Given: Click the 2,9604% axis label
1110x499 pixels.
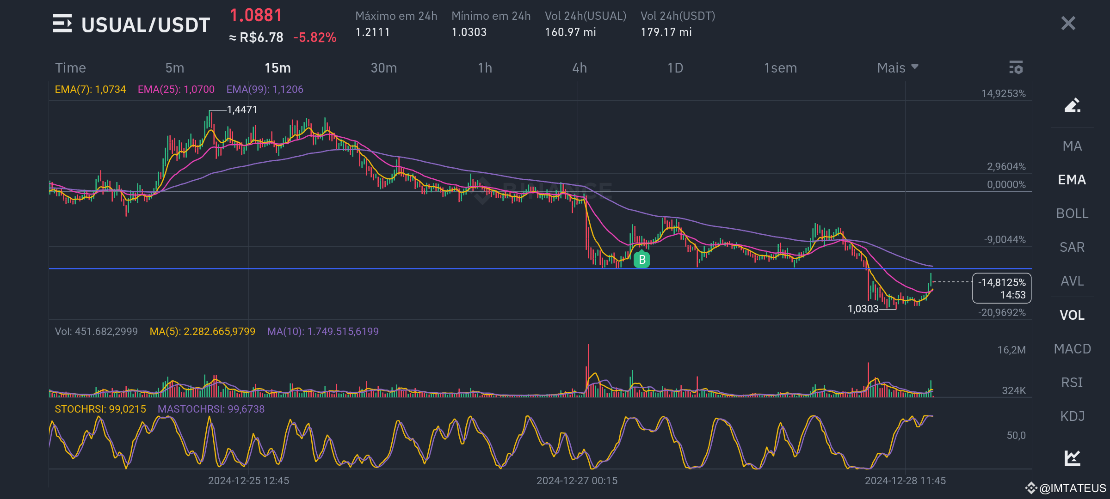Looking at the screenshot, I should click(x=1006, y=166).
